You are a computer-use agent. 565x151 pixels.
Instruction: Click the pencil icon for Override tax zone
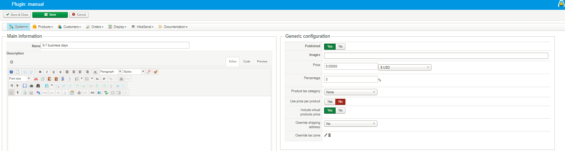[326, 135]
